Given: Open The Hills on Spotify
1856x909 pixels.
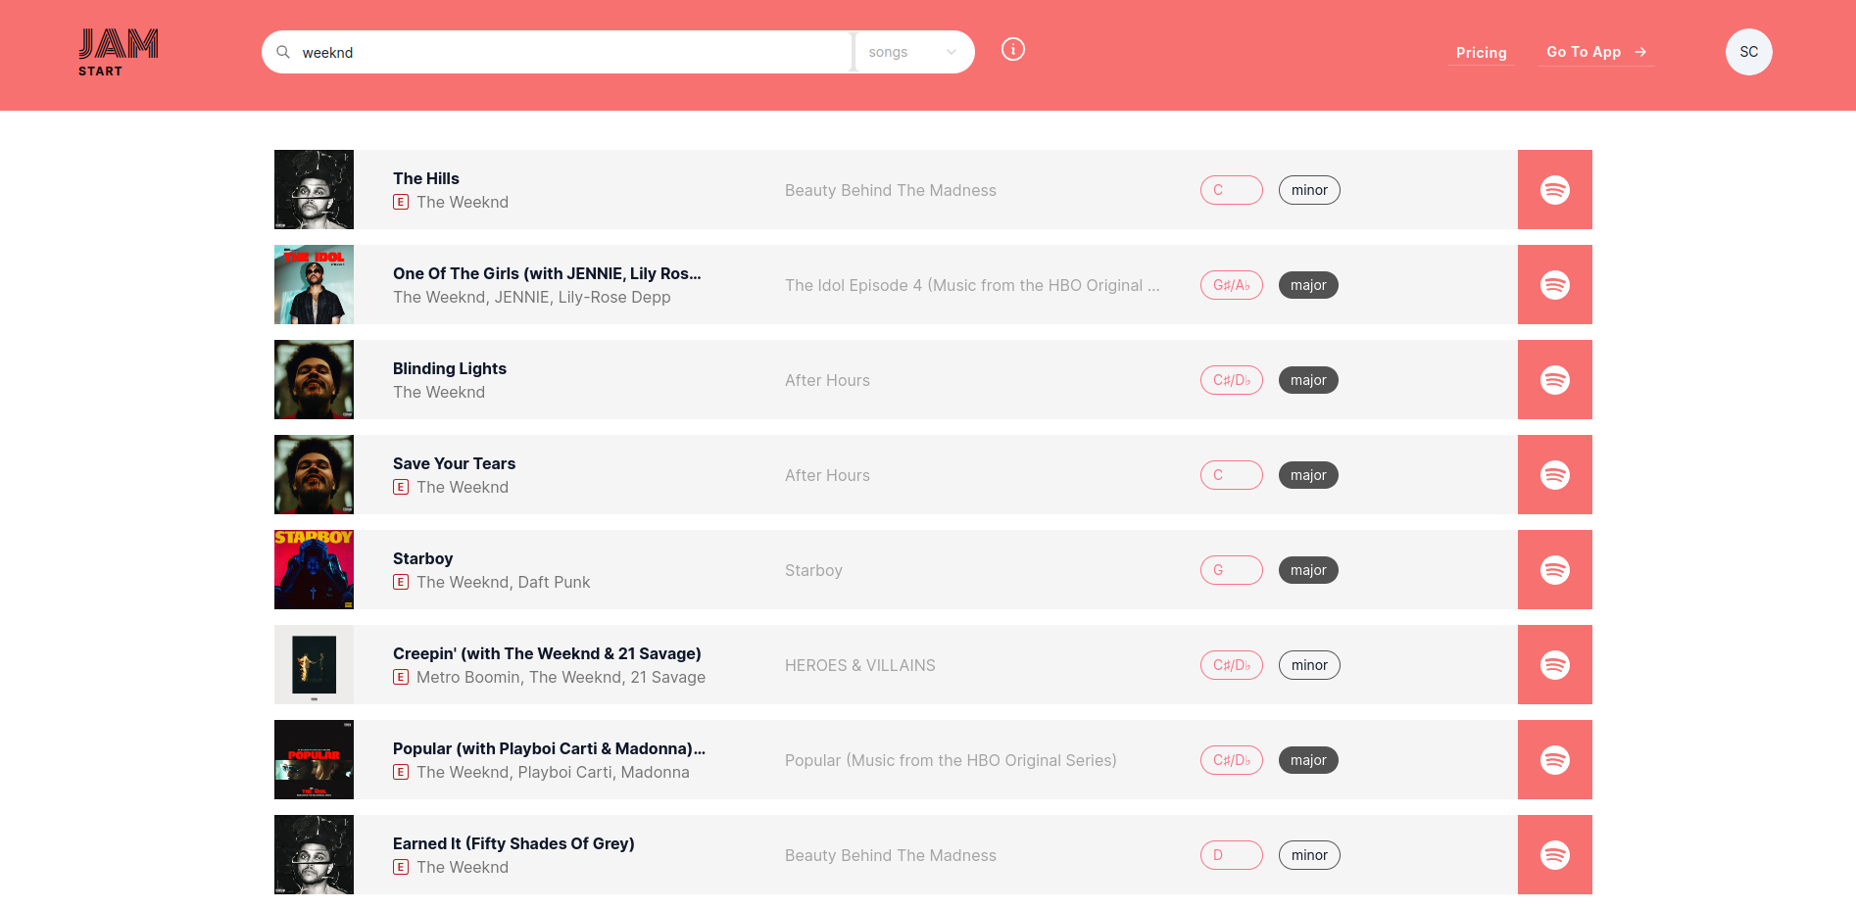Looking at the screenshot, I should [x=1554, y=190].
